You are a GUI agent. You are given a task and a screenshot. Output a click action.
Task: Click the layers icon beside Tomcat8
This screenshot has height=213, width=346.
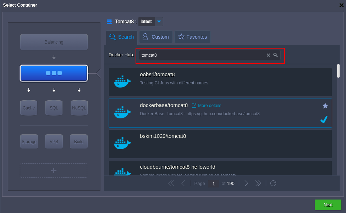click(109, 22)
